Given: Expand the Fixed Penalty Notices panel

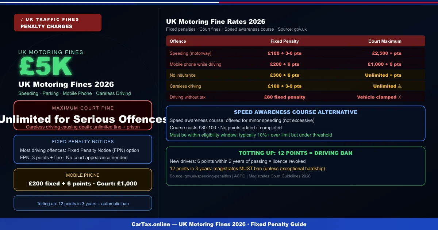Looking at the screenshot, I should (83, 149).
